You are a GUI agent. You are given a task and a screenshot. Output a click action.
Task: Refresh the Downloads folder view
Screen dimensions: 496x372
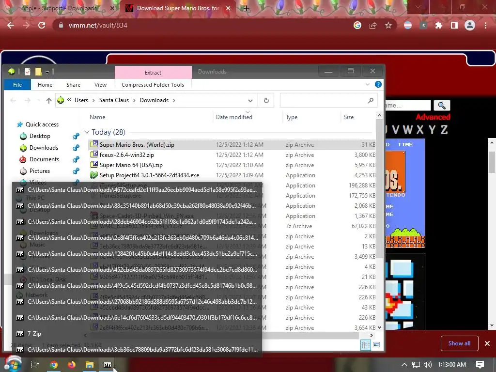[266, 101]
